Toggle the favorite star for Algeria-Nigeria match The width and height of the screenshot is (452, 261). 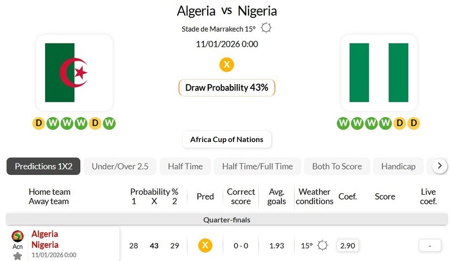[x=18, y=256]
